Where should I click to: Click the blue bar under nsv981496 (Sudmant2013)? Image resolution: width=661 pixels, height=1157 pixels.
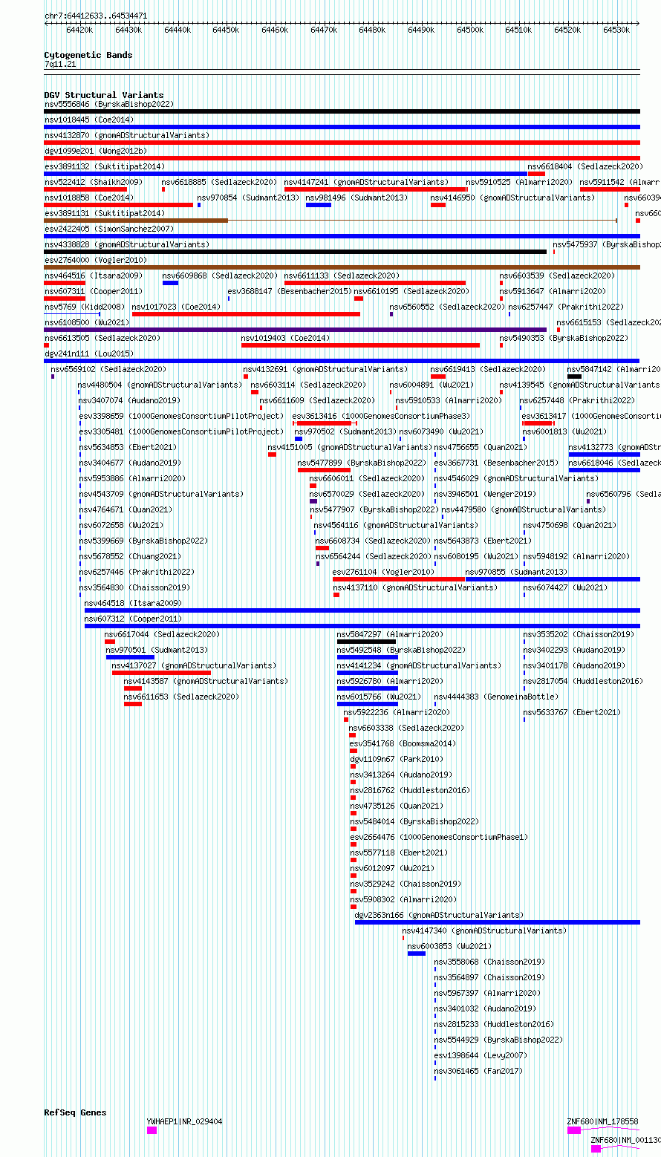click(318, 205)
